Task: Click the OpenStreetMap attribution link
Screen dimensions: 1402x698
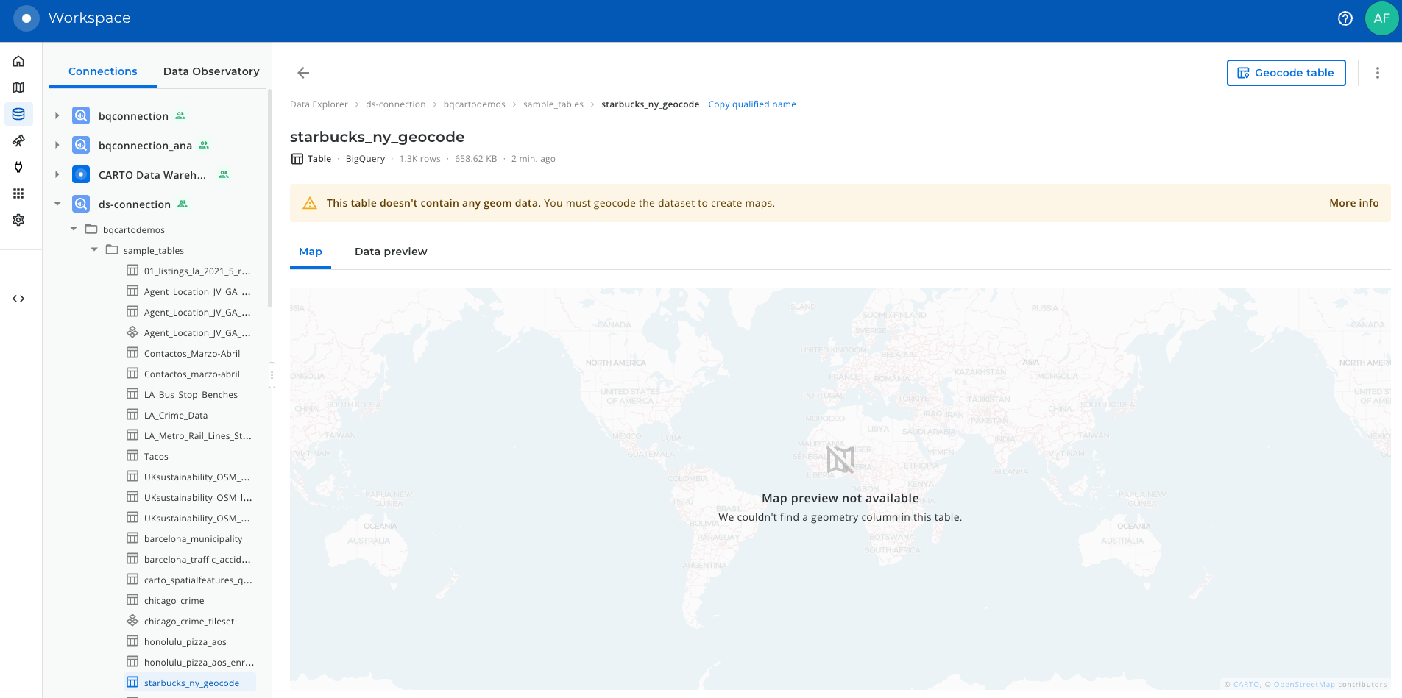Action: [1304, 684]
